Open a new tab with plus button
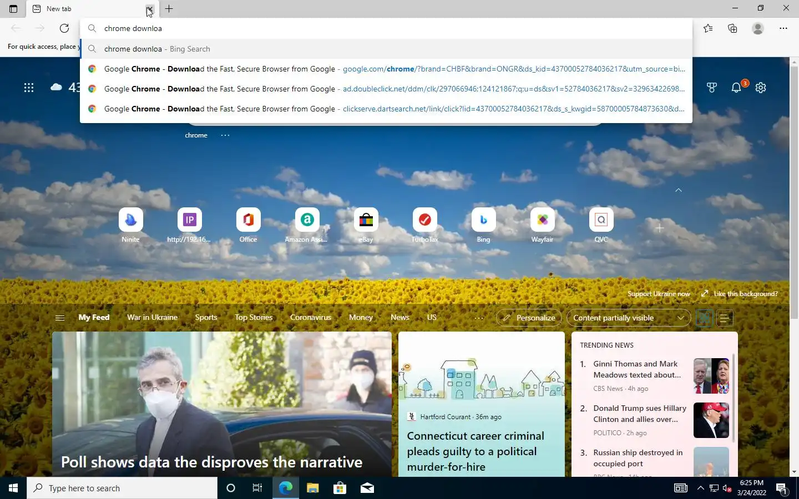The image size is (799, 499). [169, 9]
